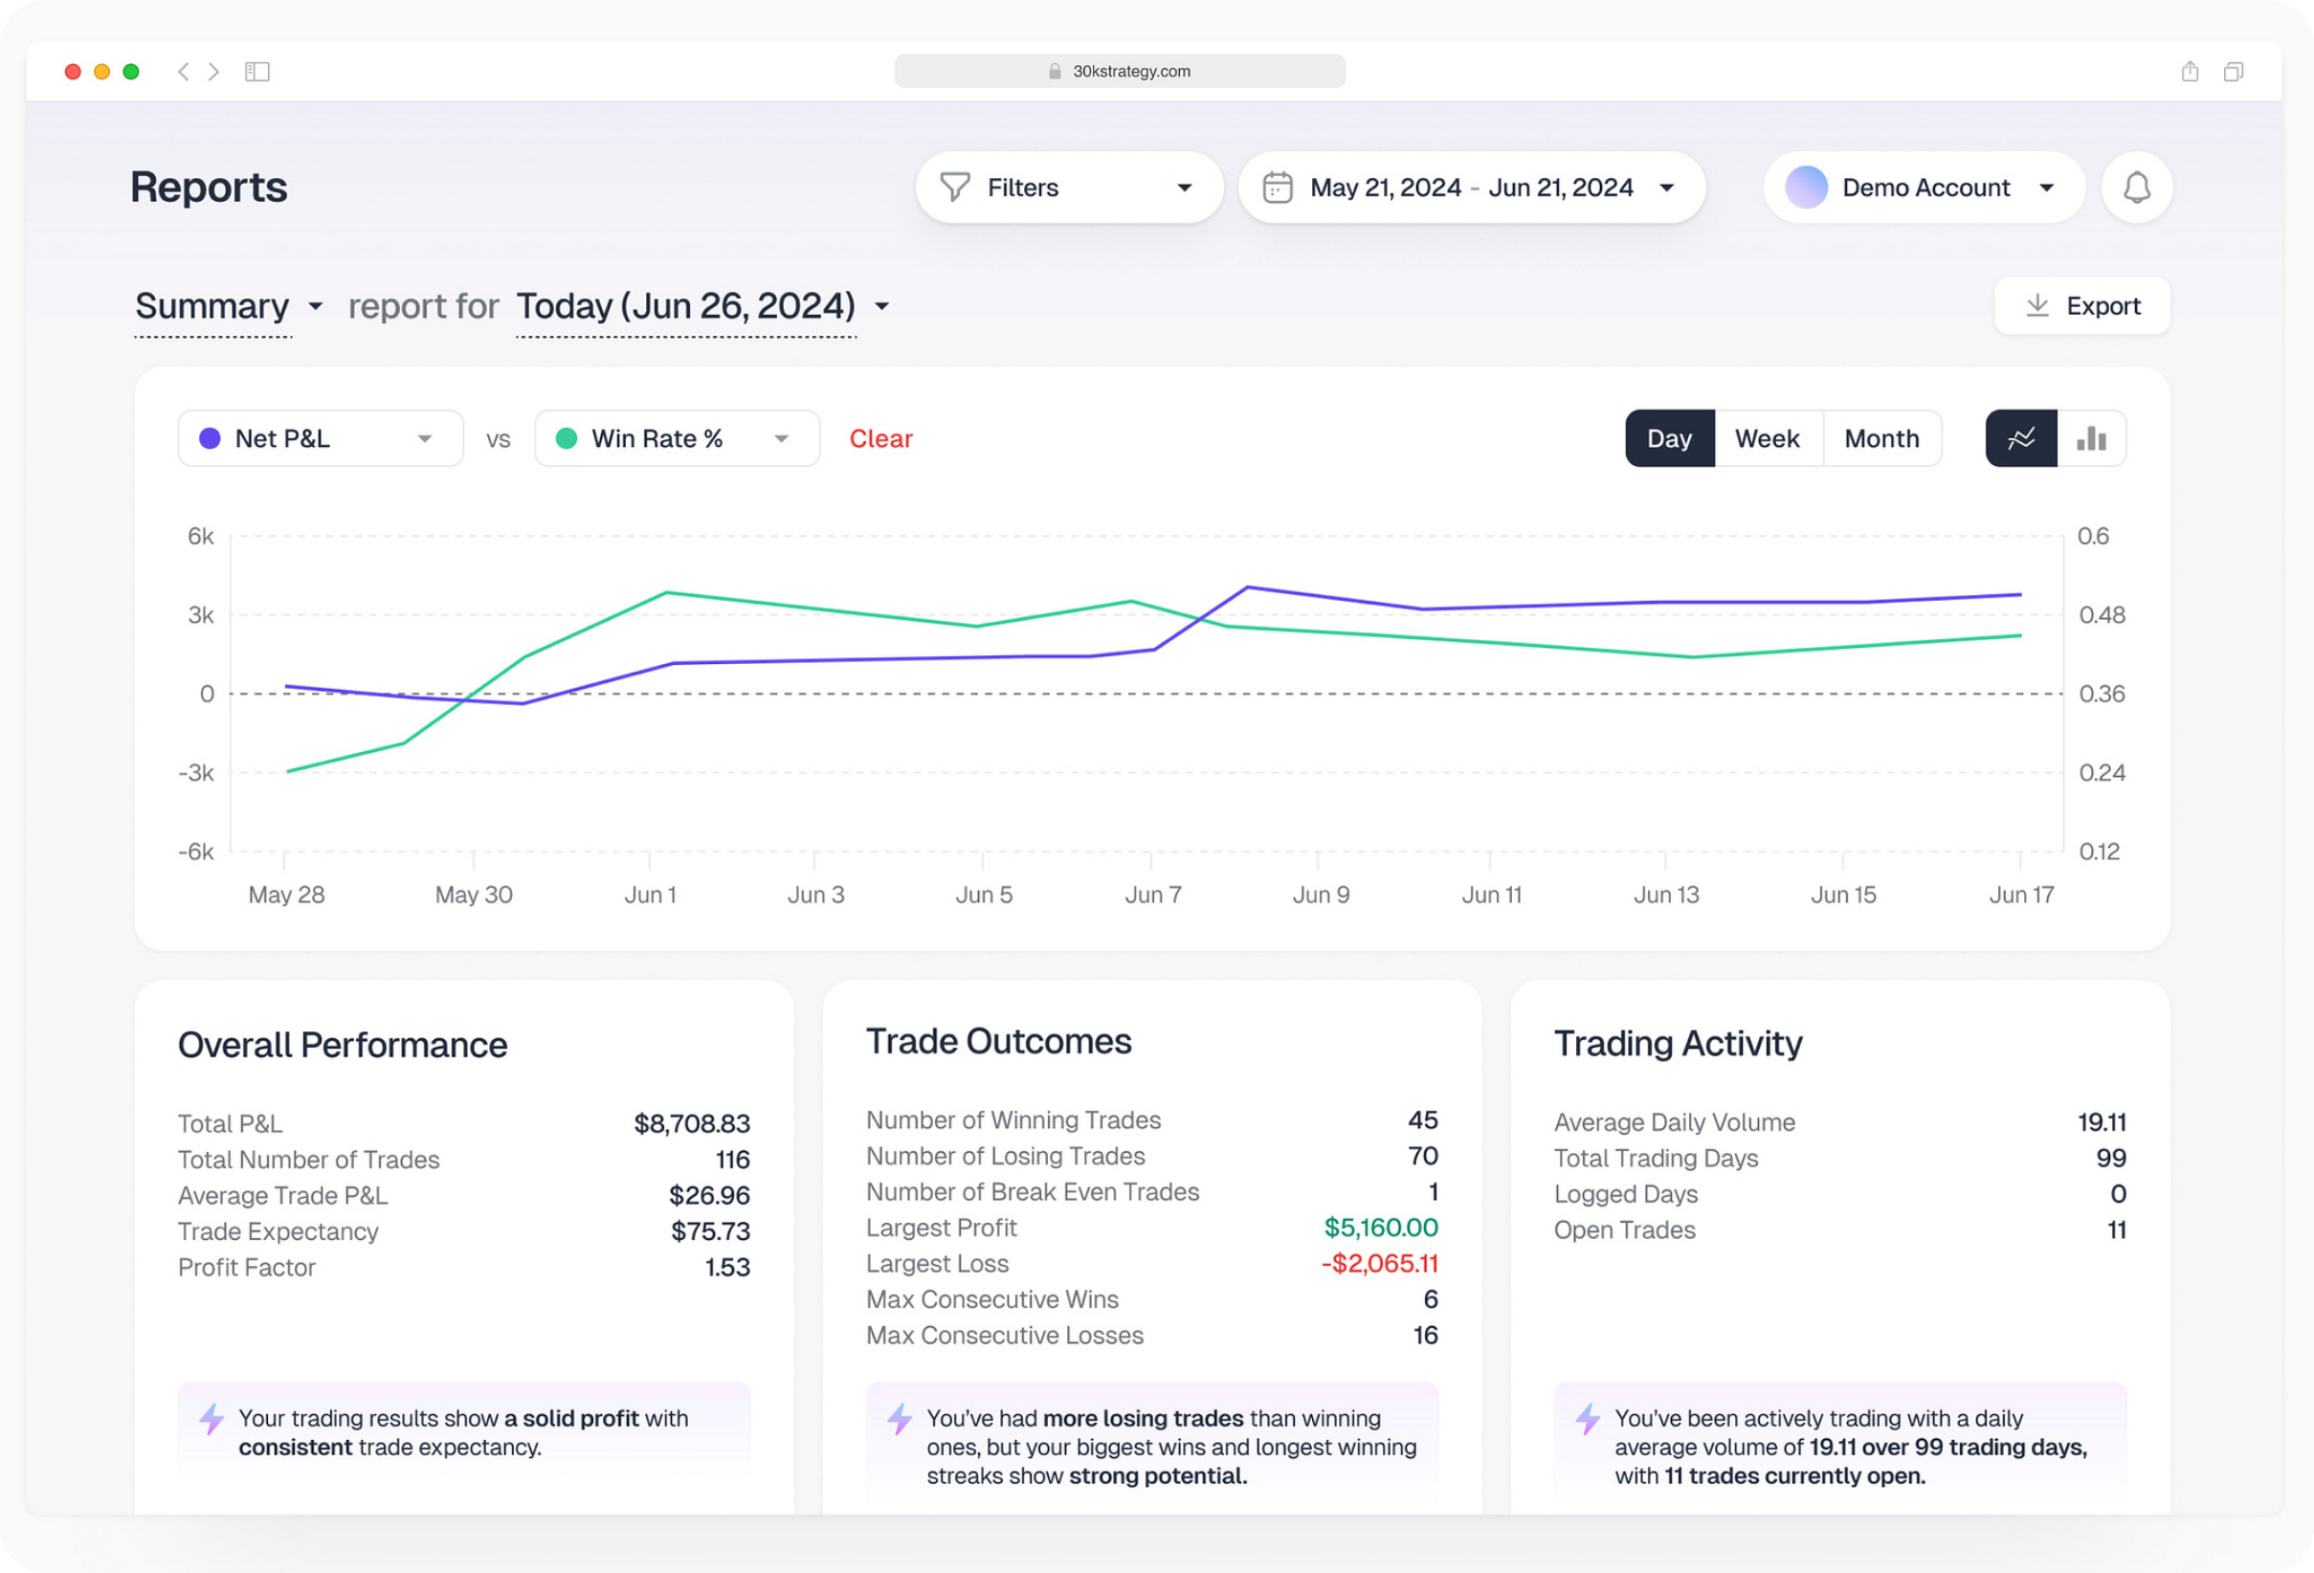Click the Largest Loss value -$2,065.11
Viewport: 2314px width, 1573px height.
pos(1379,1263)
